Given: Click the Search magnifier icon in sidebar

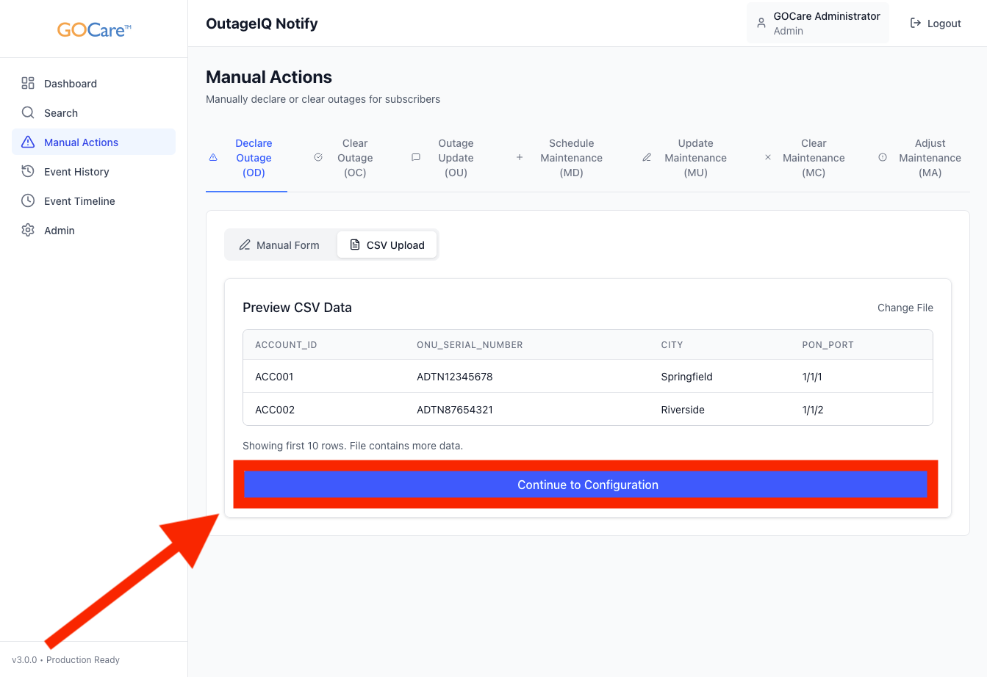Looking at the screenshot, I should pos(28,112).
